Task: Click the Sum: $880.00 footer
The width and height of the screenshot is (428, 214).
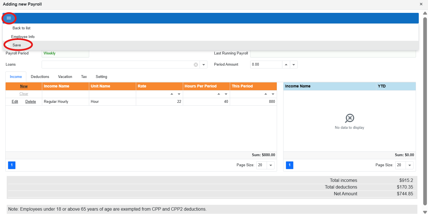Action: 263,155
